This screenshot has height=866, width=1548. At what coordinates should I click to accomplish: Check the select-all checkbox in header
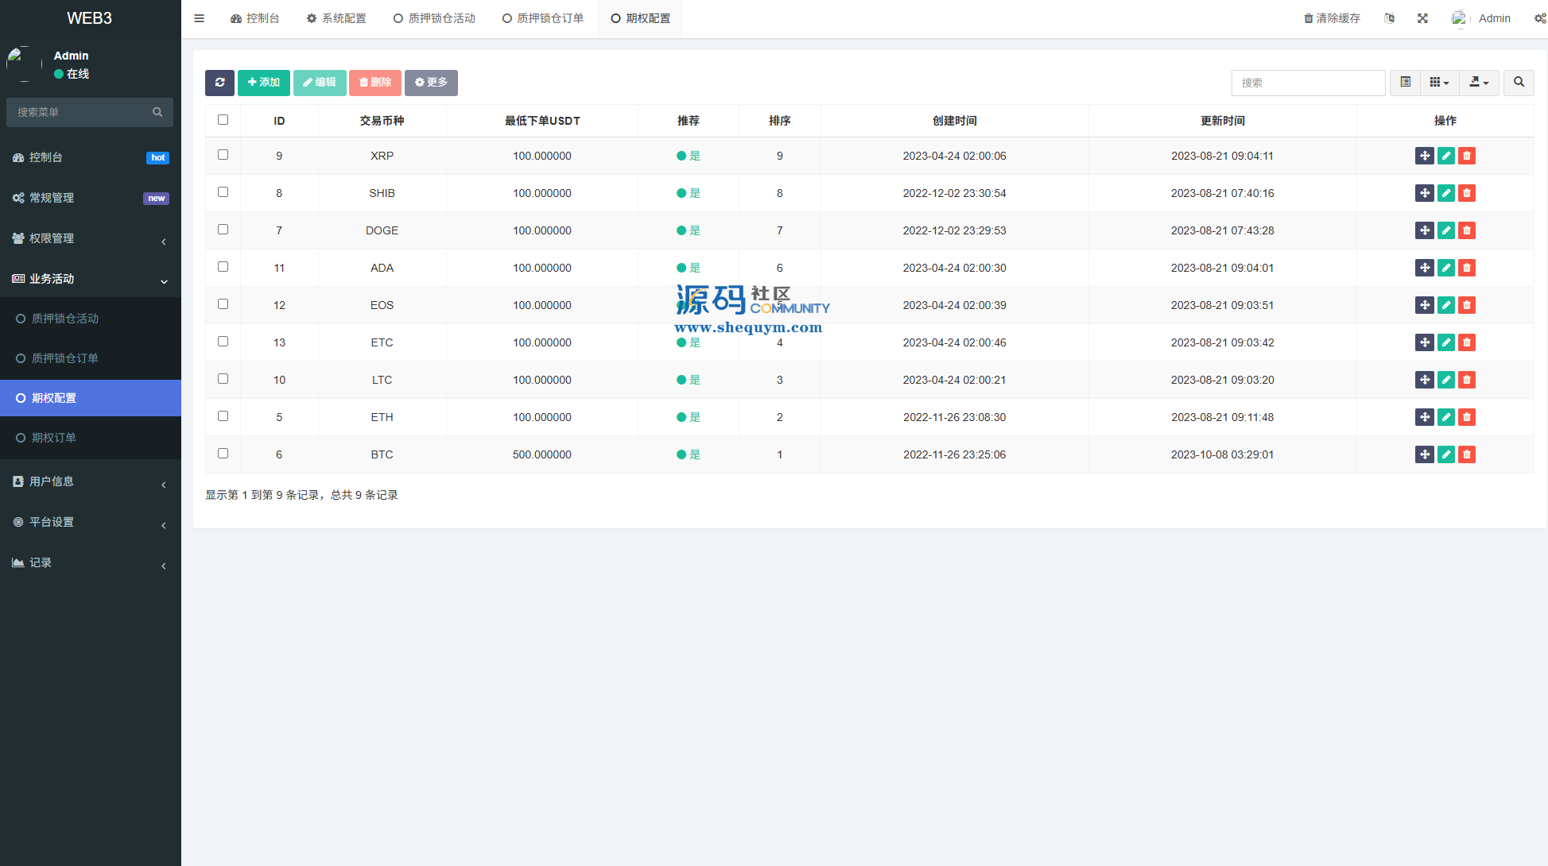pyautogui.click(x=223, y=120)
